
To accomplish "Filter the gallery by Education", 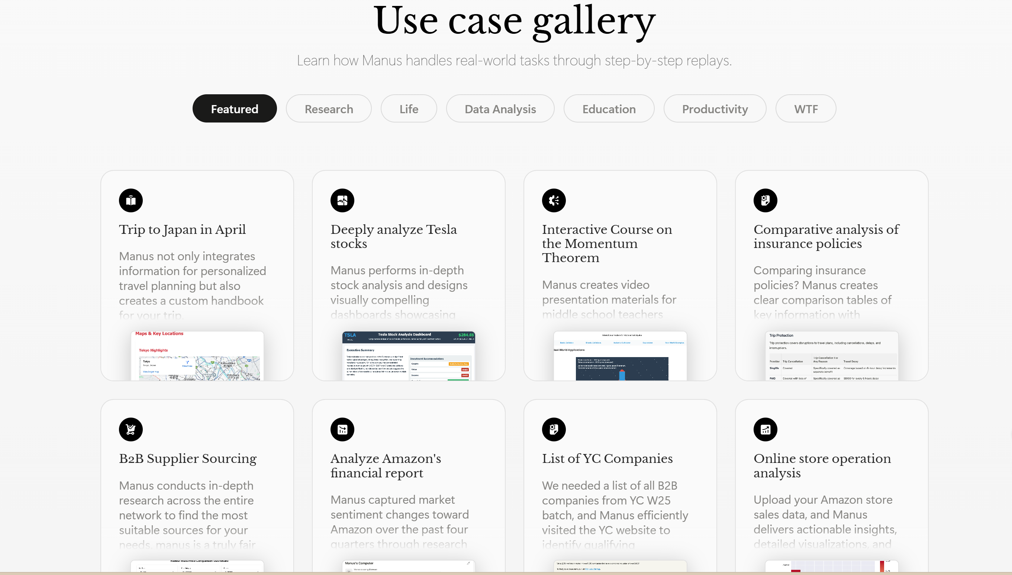I will coord(609,109).
